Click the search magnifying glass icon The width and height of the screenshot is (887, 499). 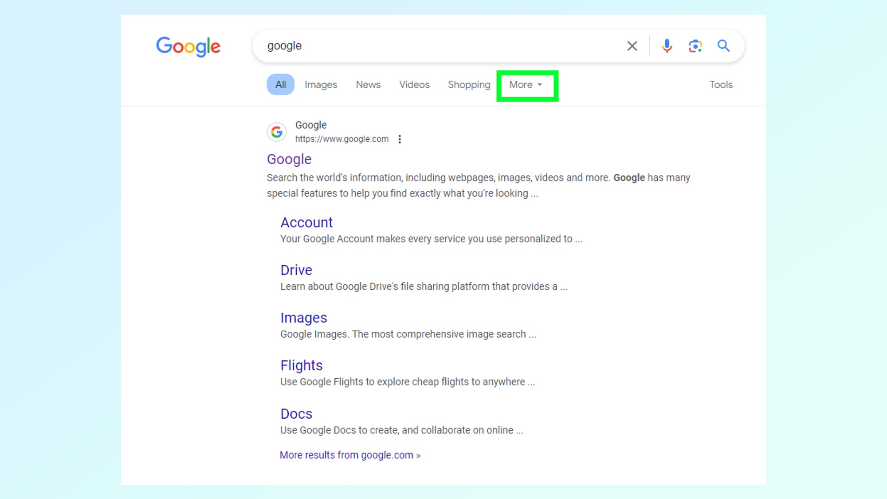pos(723,46)
